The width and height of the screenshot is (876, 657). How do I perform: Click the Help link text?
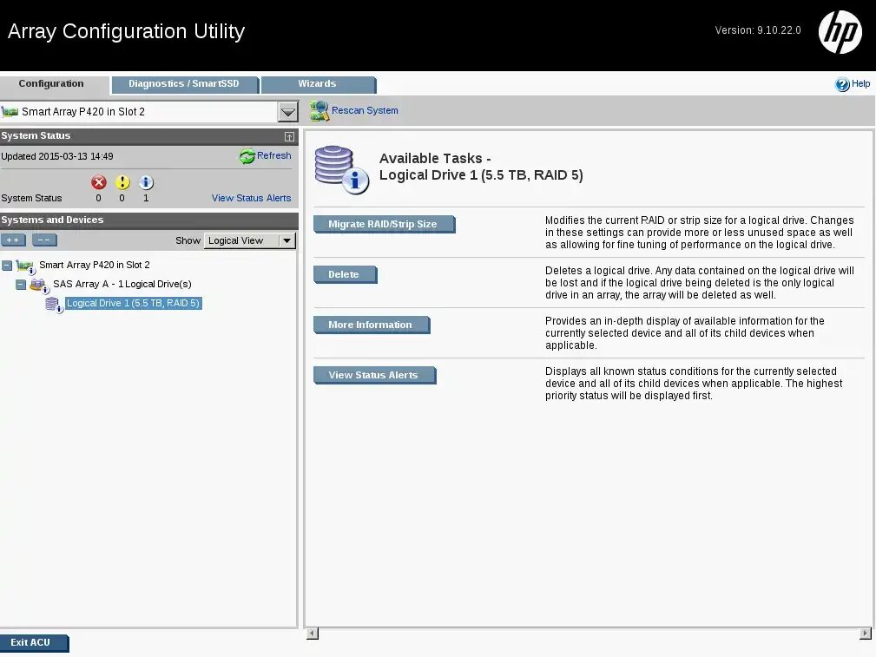861,84
